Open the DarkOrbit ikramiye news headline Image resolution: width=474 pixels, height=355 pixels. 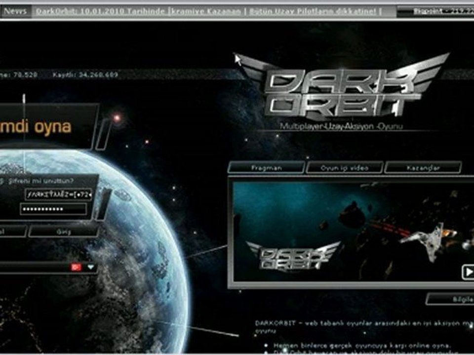pyautogui.click(x=138, y=11)
